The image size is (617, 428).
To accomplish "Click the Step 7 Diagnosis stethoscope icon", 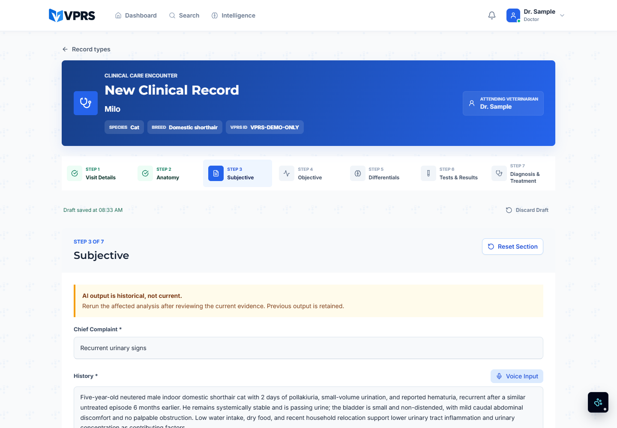I will [499, 173].
